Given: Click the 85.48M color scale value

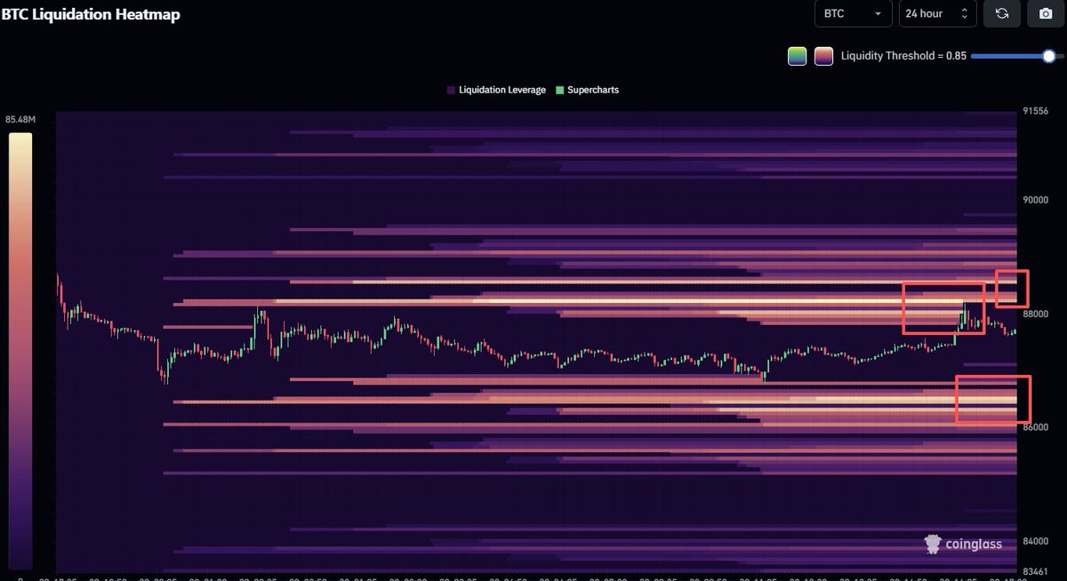Looking at the screenshot, I should 20,120.
